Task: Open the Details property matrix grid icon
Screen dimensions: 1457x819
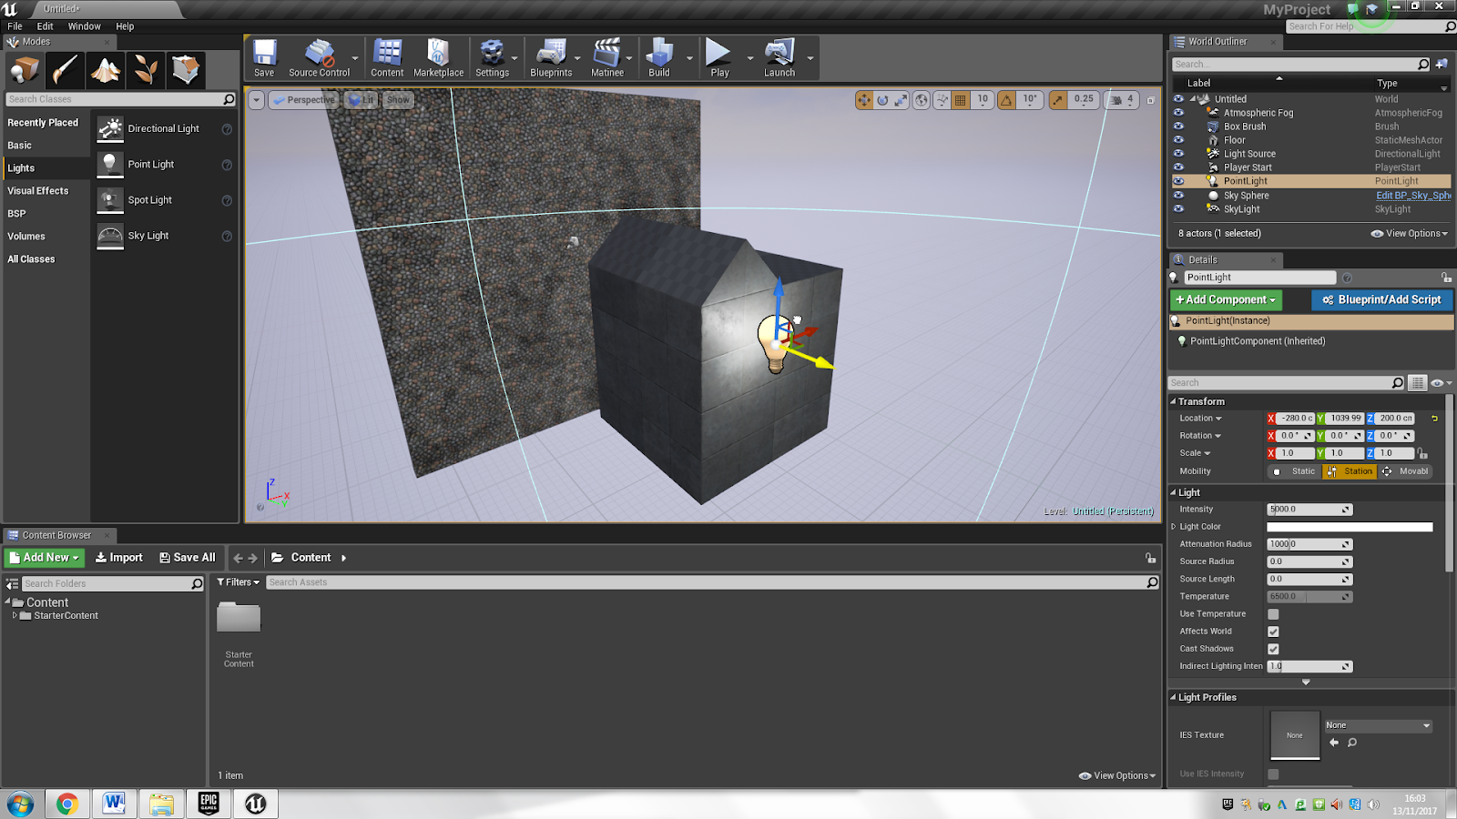Action: pyautogui.click(x=1417, y=383)
